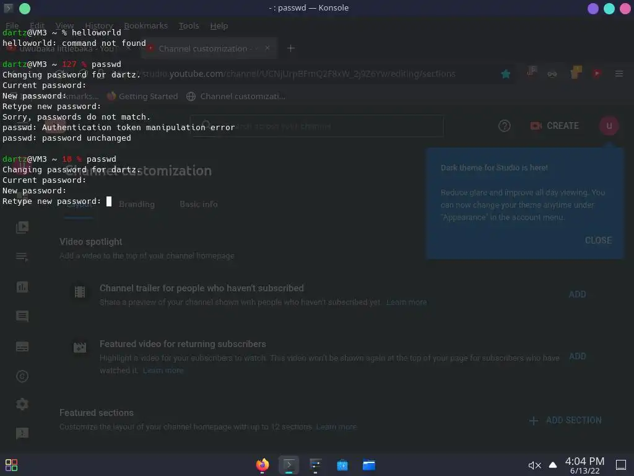Click terminal line 'passwd: password unchanged'
The image size is (634, 476).
tap(67, 138)
